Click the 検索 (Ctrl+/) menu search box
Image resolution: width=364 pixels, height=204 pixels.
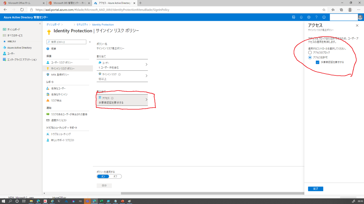click(x=66, y=42)
